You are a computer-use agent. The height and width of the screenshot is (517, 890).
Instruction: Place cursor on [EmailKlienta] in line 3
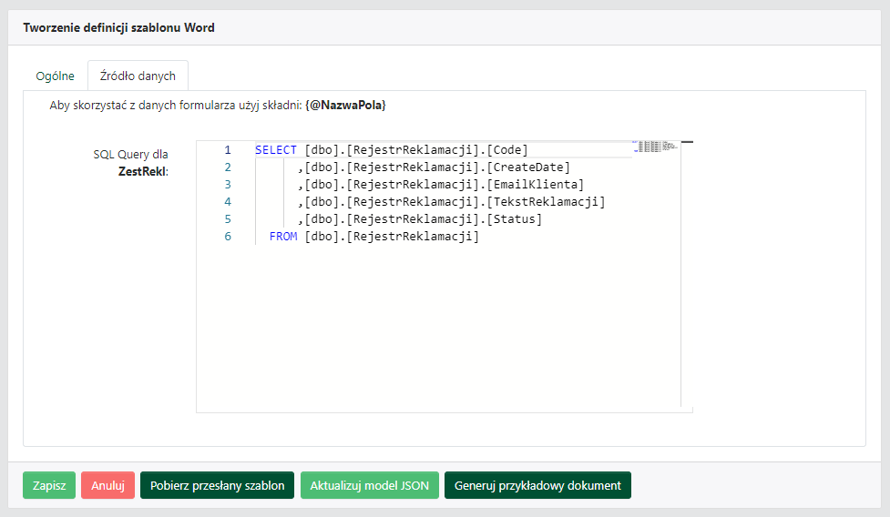536,184
